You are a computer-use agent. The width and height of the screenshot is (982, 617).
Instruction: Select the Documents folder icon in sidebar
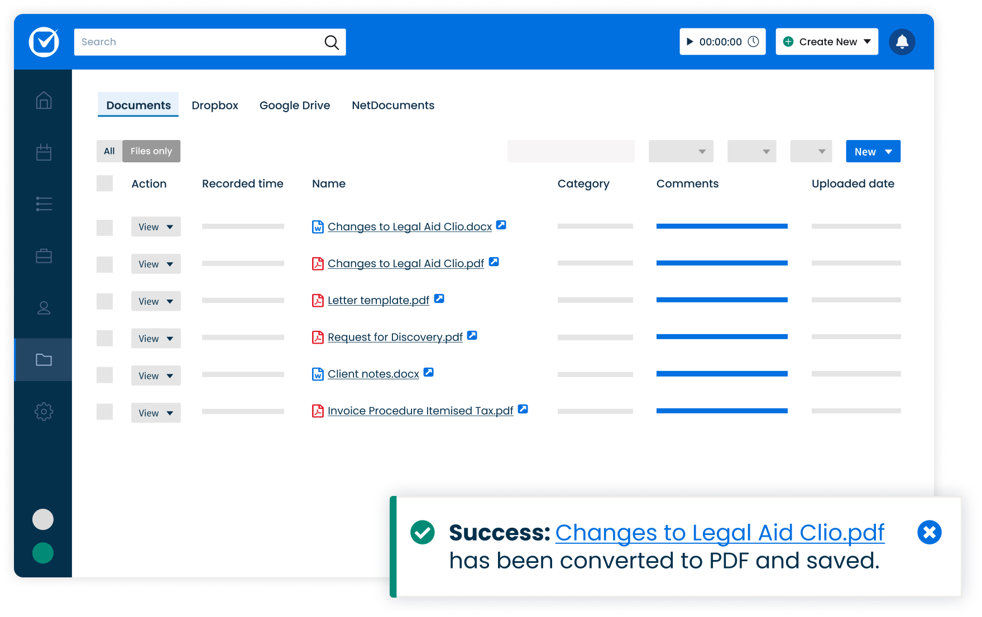(x=43, y=360)
